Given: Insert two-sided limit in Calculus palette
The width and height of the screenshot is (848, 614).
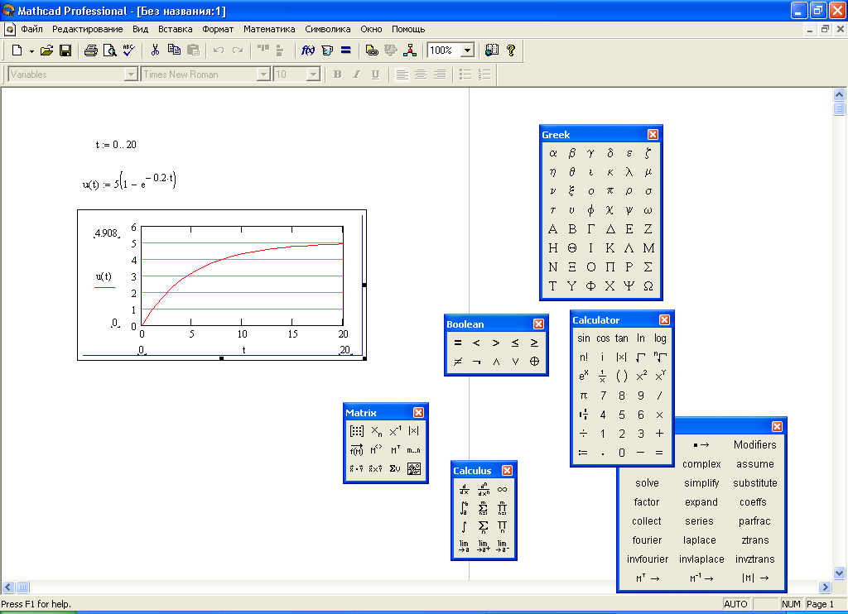Looking at the screenshot, I should (x=464, y=546).
